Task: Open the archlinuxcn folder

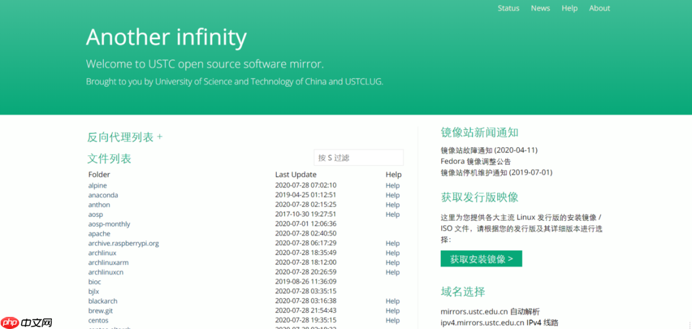Action: tap(106, 272)
